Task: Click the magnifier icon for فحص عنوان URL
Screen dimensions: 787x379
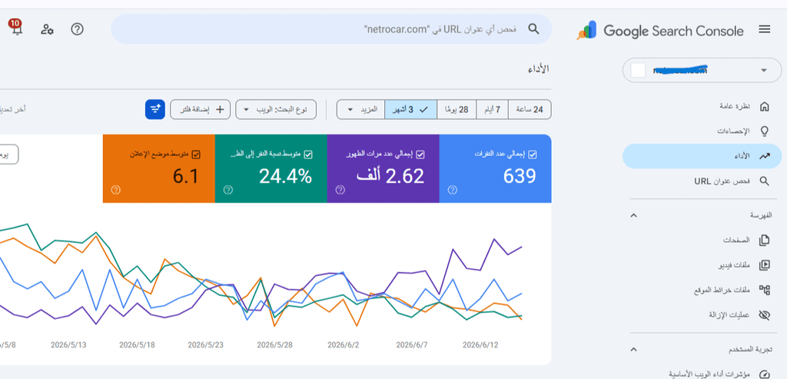Action: 765,181
